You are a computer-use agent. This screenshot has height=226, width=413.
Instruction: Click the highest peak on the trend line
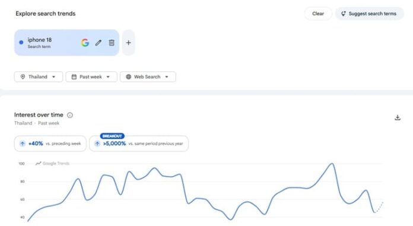tap(332, 164)
